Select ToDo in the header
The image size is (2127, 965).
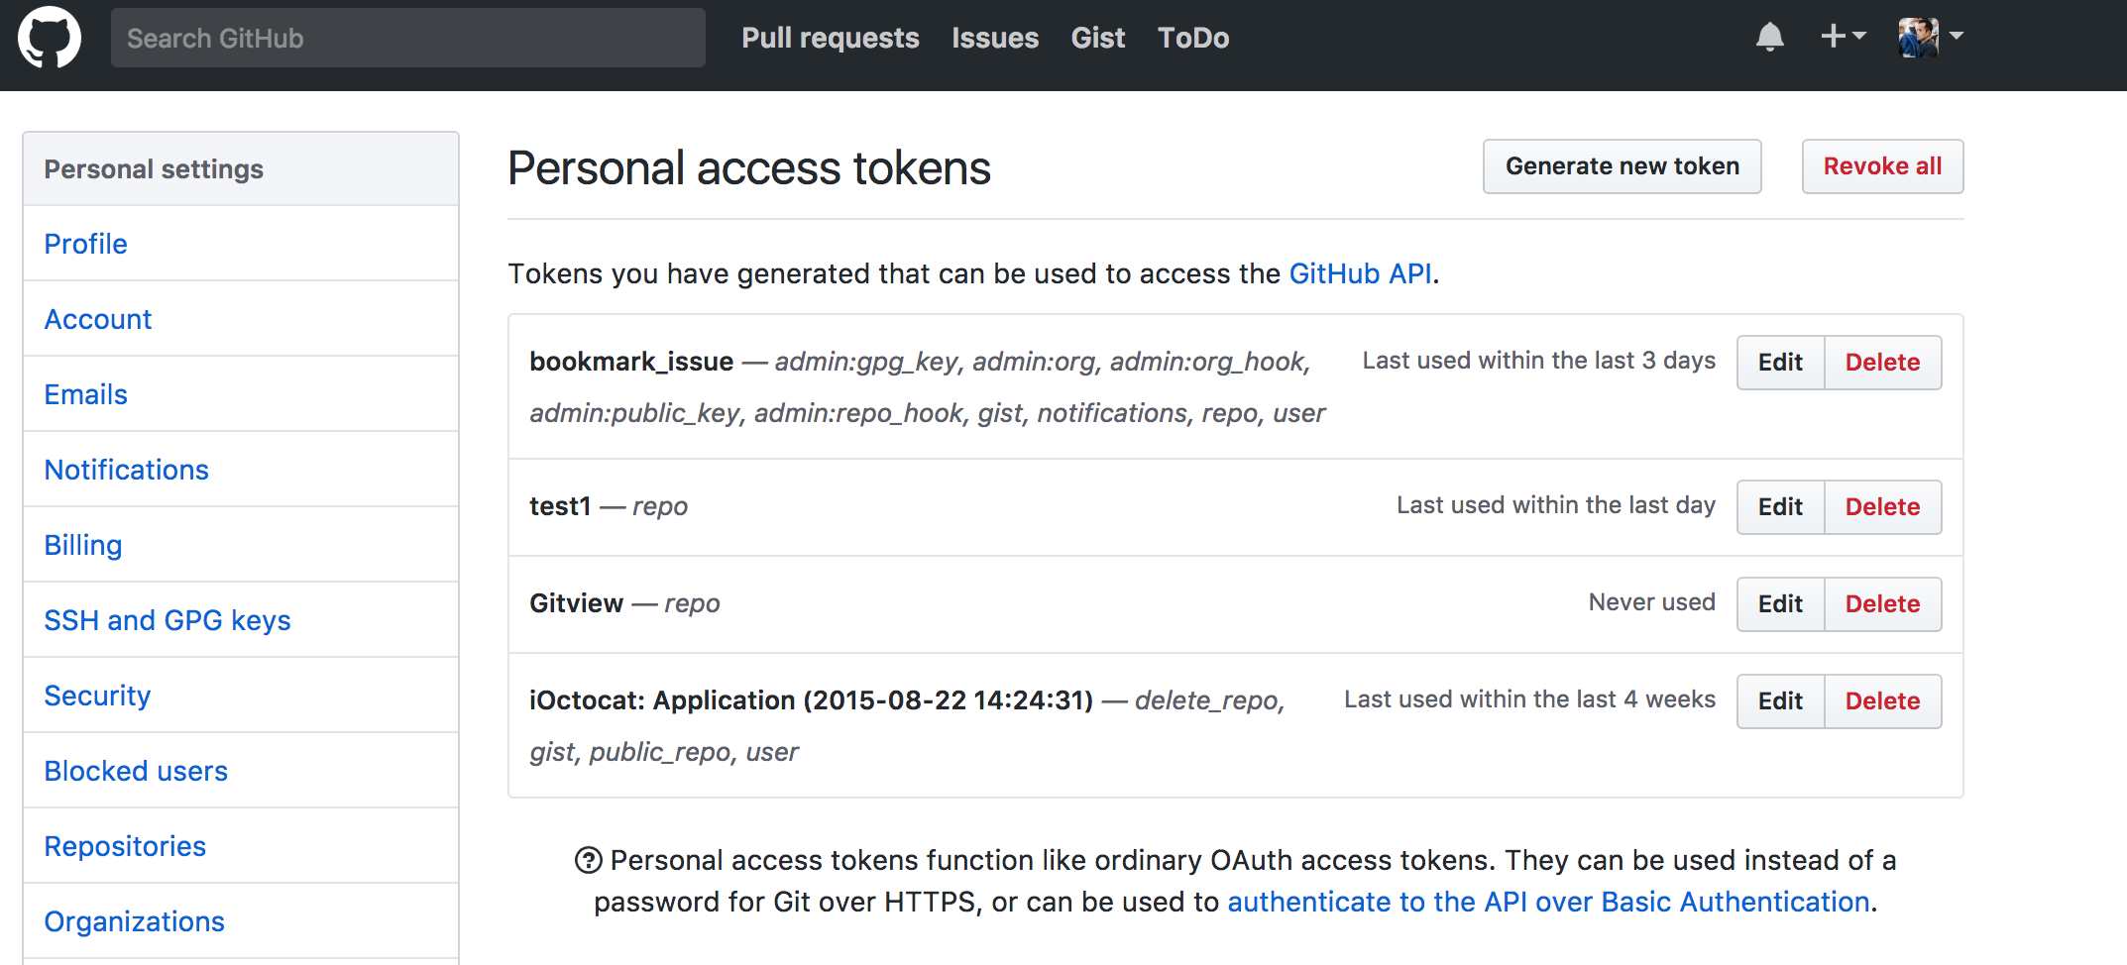tap(1192, 38)
